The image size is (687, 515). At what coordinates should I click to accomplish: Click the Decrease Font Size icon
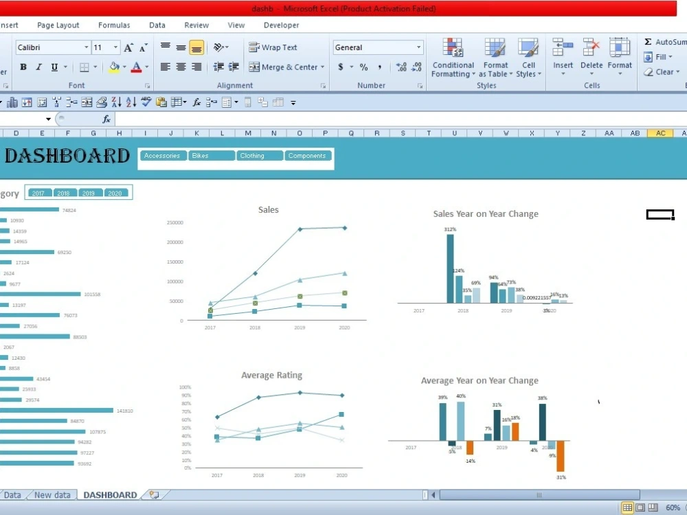144,48
